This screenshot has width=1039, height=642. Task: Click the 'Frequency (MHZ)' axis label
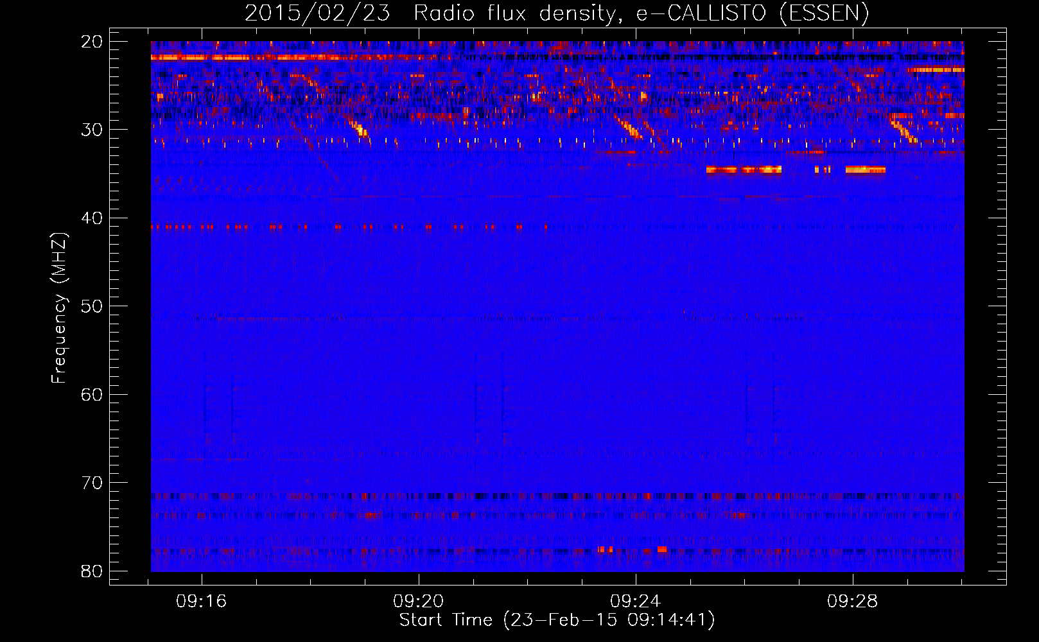[59, 308]
